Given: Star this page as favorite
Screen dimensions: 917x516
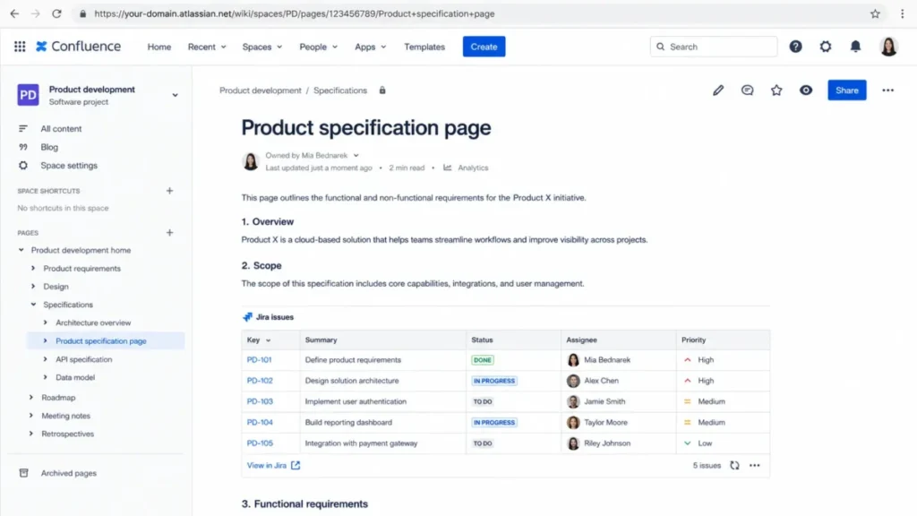Looking at the screenshot, I should pos(776,90).
